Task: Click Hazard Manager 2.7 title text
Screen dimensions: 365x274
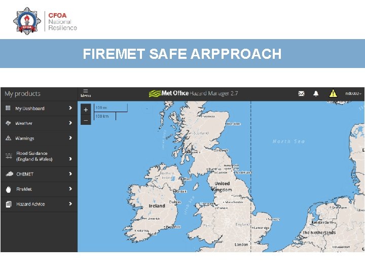Action: click(214, 93)
